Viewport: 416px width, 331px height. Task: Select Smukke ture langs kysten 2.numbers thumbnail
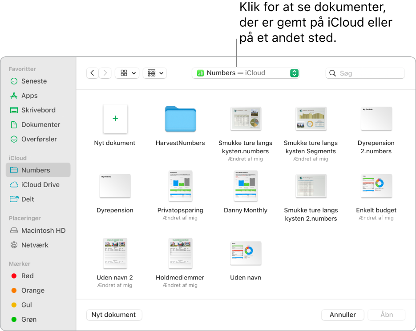click(311, 186)
